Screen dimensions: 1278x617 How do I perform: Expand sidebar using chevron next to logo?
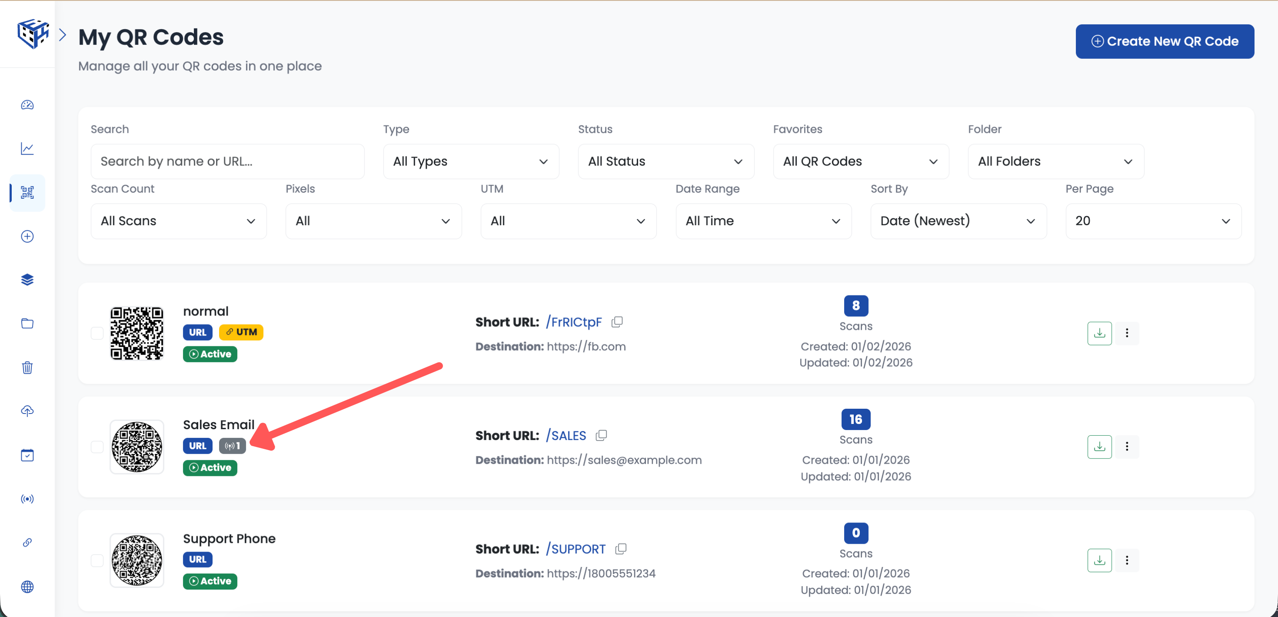click(63, 35)
